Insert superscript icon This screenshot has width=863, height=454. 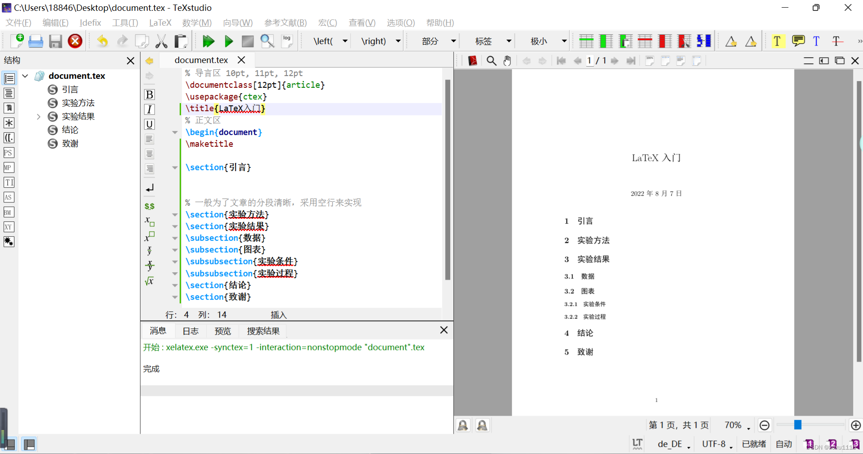tap(149, 236)
